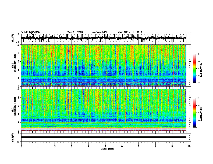Image resolution: width=213 pixels, height=164 pixels.
Task: Click time axis tick label "10"
Action: pyautogui.click(x=189, y=146)
